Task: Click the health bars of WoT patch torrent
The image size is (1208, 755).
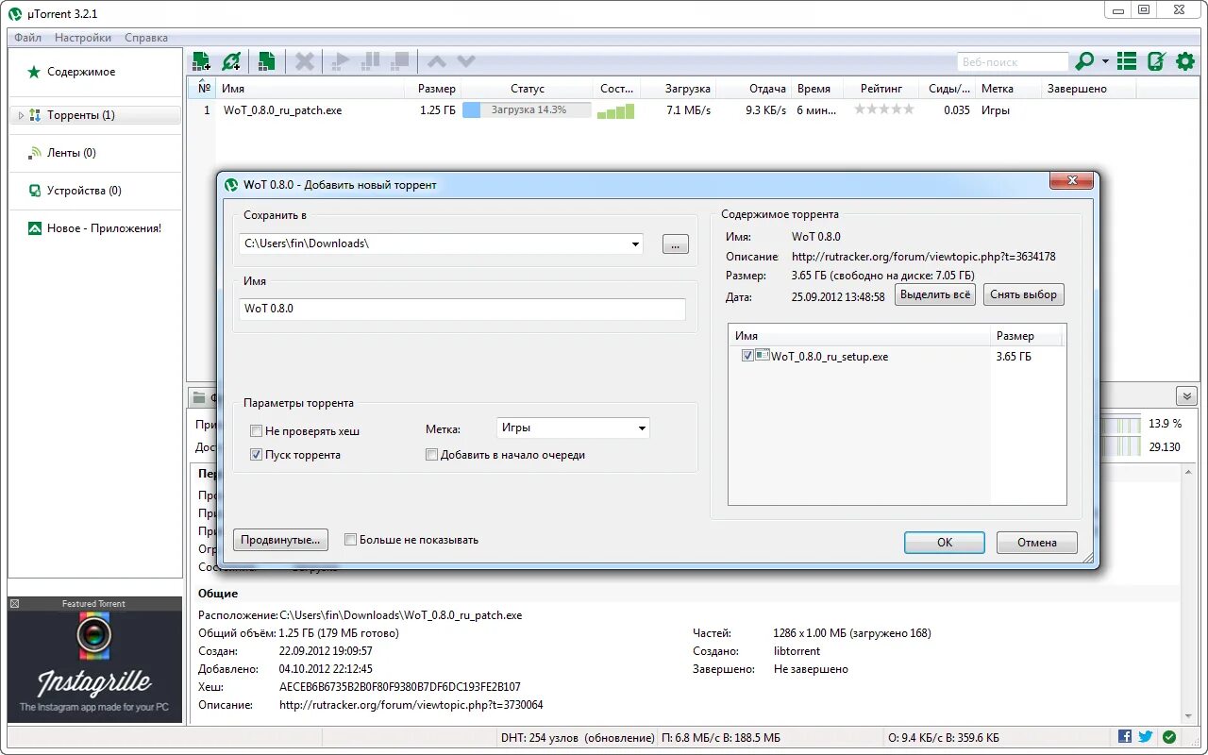Action: click(616, 110)
